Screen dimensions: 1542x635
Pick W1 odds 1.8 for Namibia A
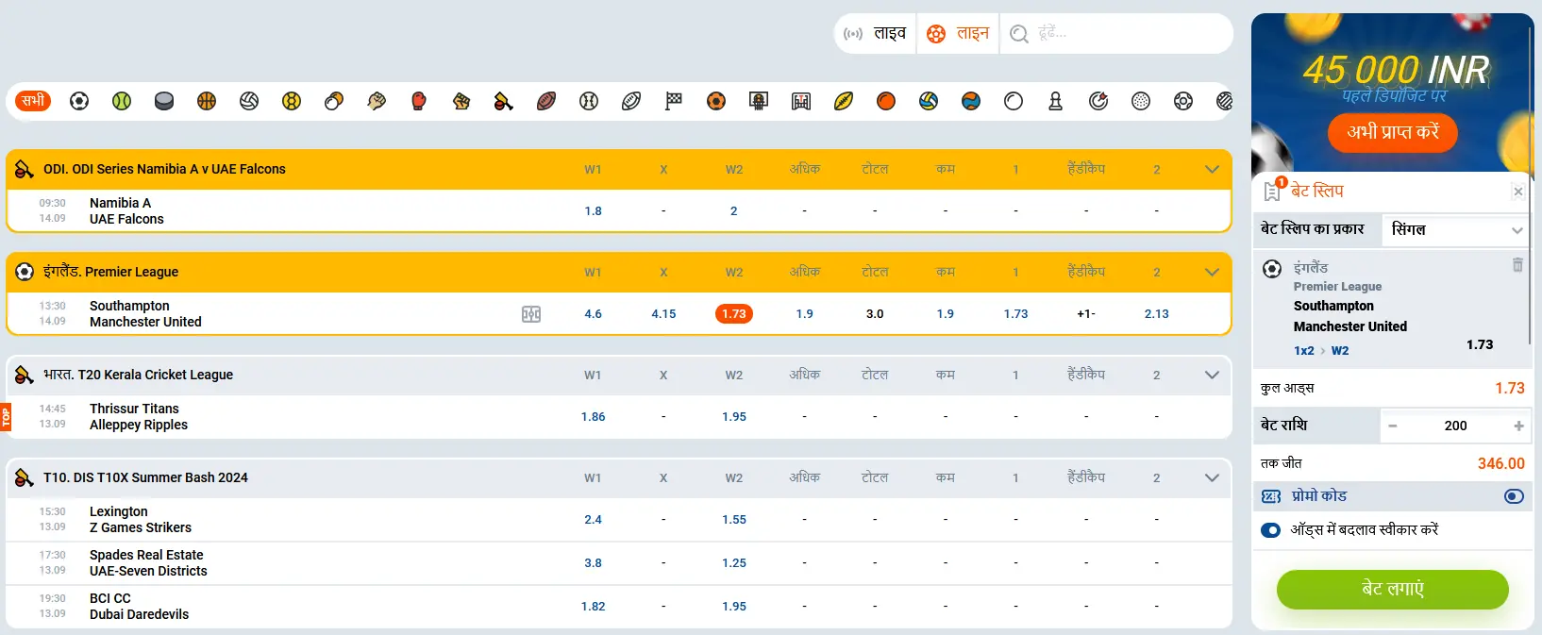pos(593,211)
